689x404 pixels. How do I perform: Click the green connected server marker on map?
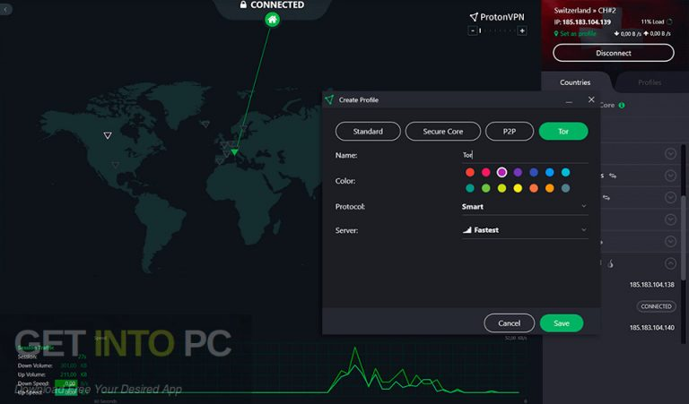click(x=235, y=152)
